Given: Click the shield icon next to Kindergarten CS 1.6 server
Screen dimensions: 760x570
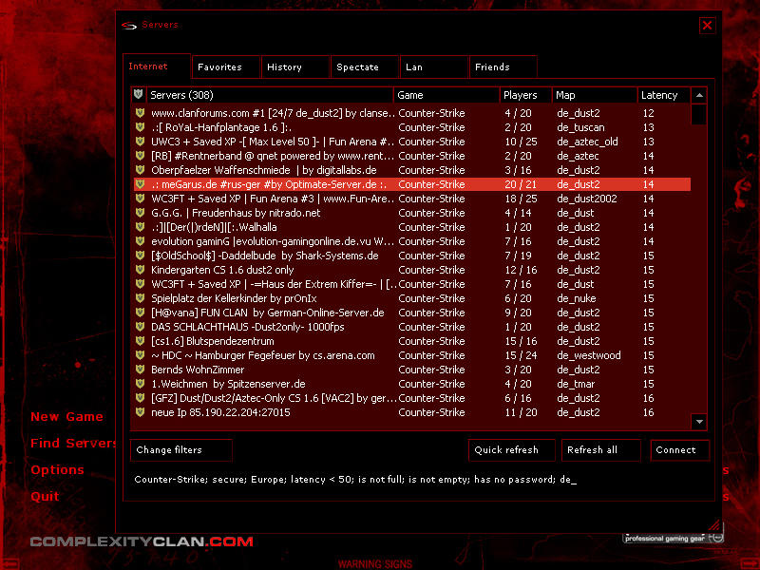Looking at the screenshot, I should 140,270.
